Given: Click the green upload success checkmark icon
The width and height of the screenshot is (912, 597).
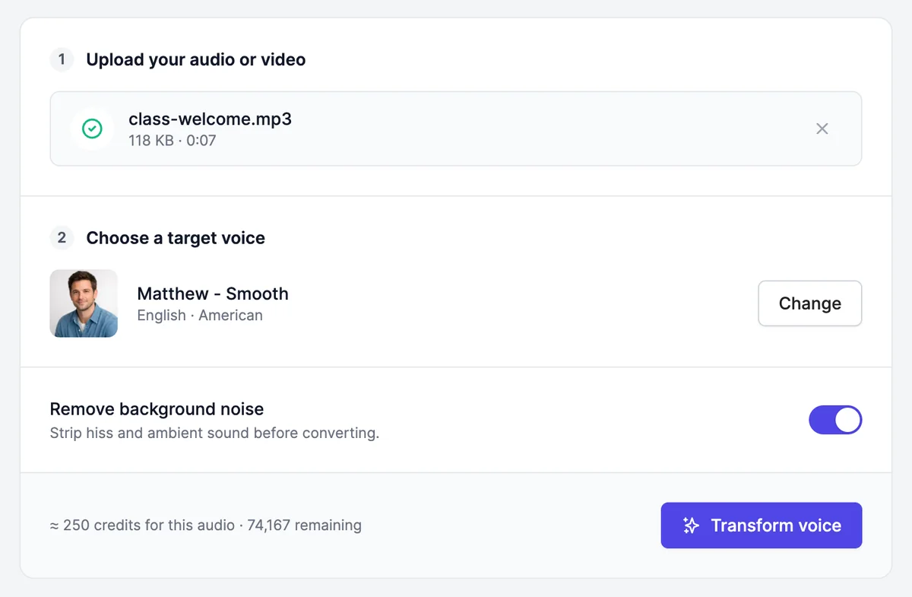Looking at the screenshot, I should [x=92, y=129].
